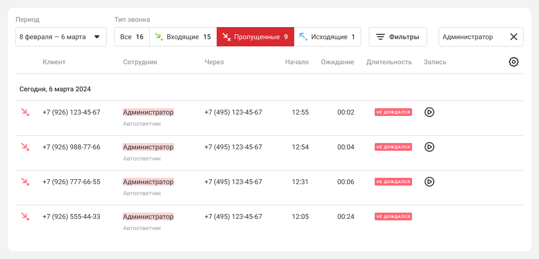539x259 pixels.
Task: Select the Исходящие call type tab
Action: coord(328,37)
